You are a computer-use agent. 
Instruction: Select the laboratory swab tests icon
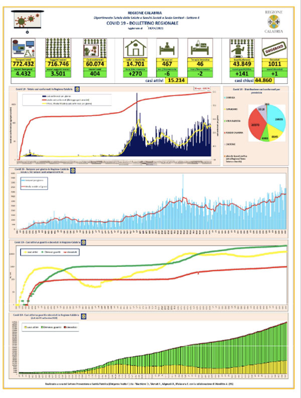point(24,48)
